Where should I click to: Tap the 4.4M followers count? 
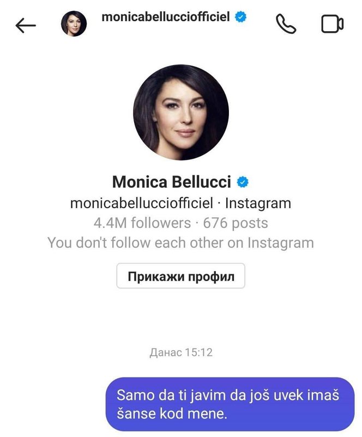142,223
